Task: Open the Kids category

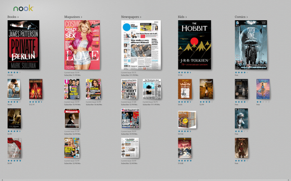Action: click(x=182, y=17)
